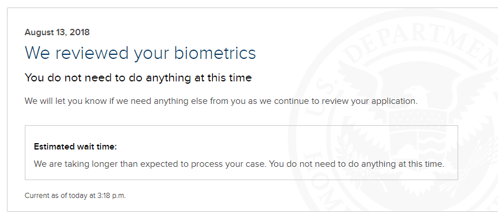Click 'We are taking longer than expected' message
Screen dimensions: 498x213
[x=239, y=164]
